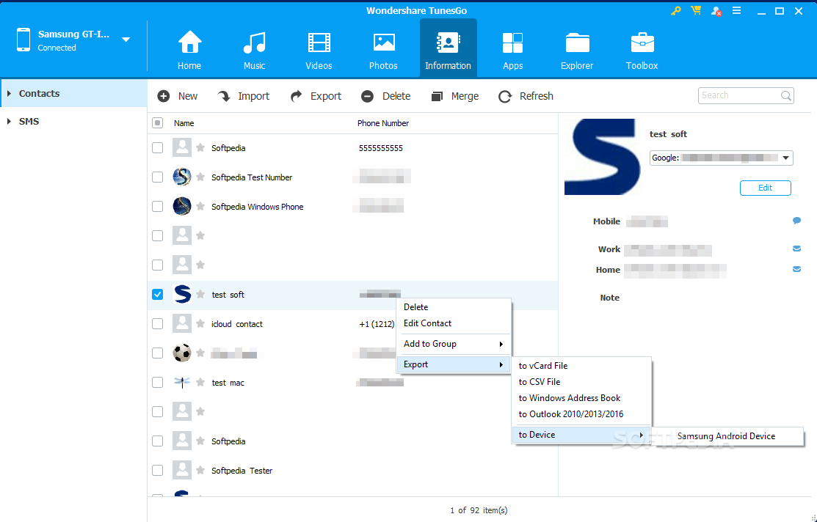Refresh the contacts list
The height and width of the screenshot is (522, 817).
click(x=526, y=96)
